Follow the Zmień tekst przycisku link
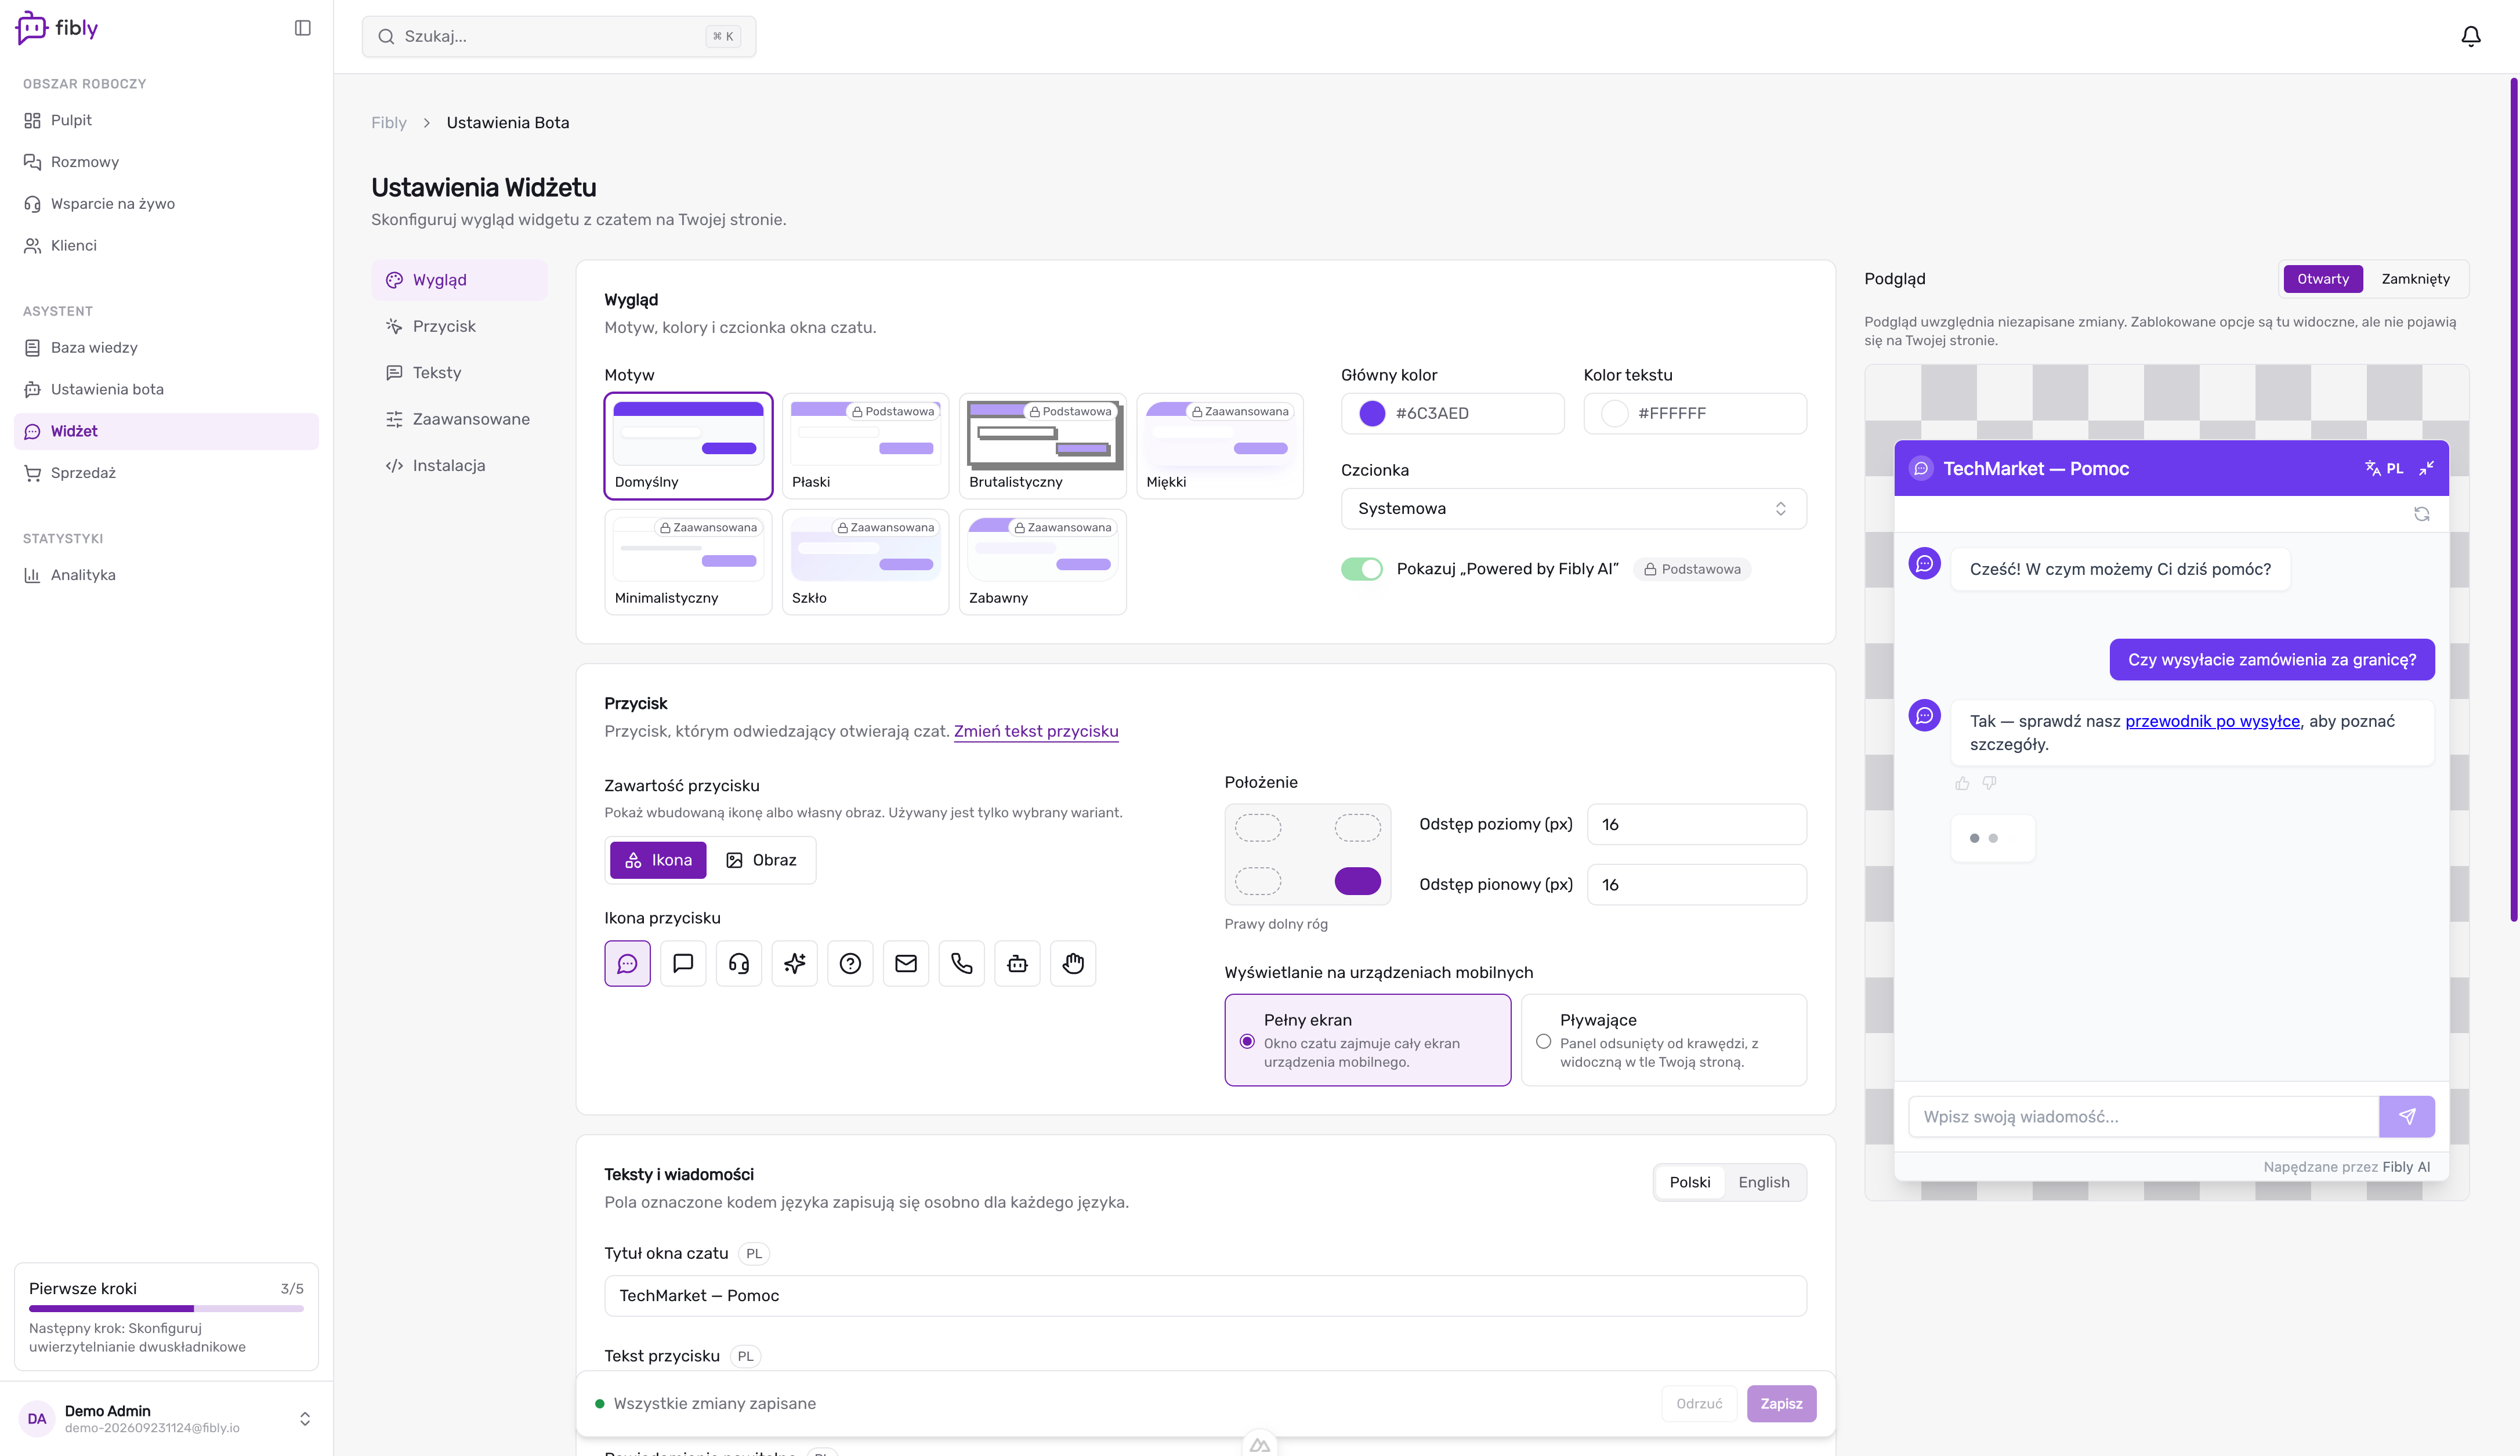The width and height of the screenshot is (2520, 1456). coord(1036,731)
